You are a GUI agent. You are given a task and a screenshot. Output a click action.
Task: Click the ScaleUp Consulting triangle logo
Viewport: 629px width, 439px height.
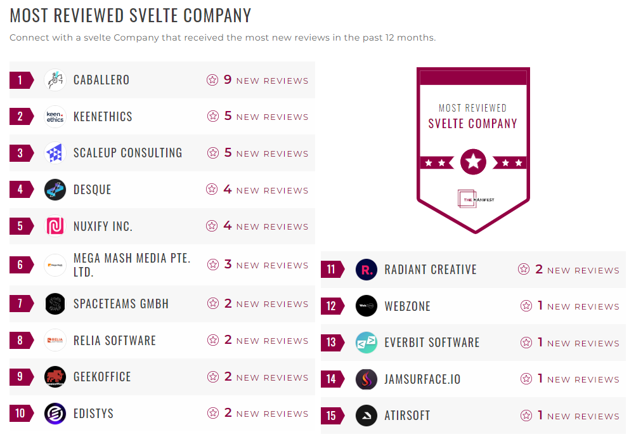55,153
